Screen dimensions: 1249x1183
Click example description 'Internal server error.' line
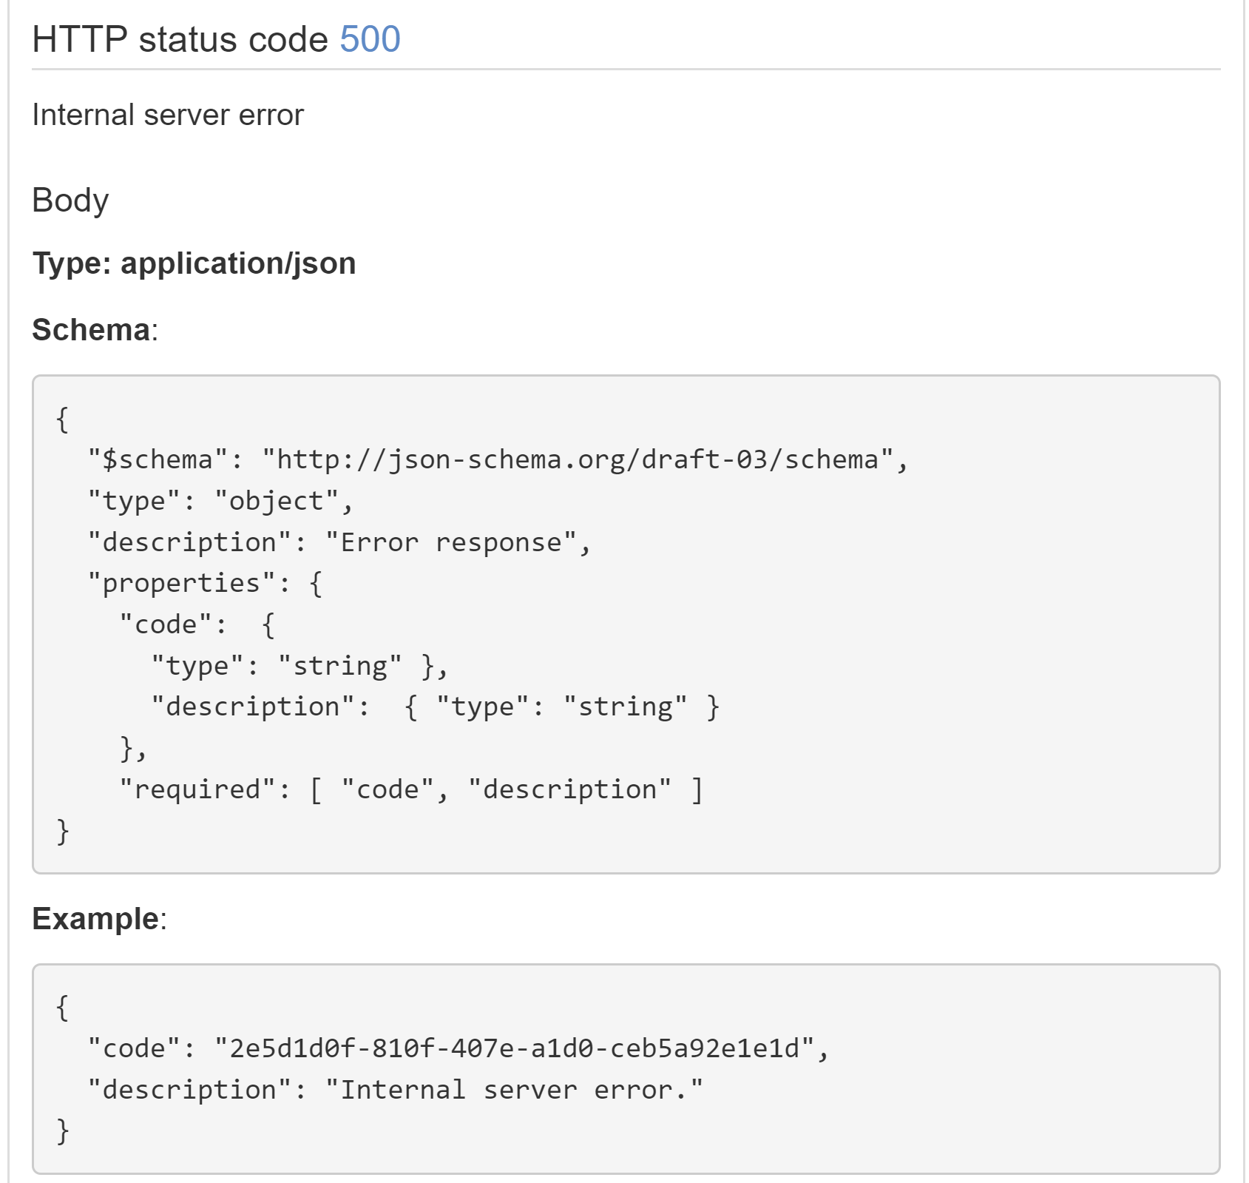(396, 1090)
